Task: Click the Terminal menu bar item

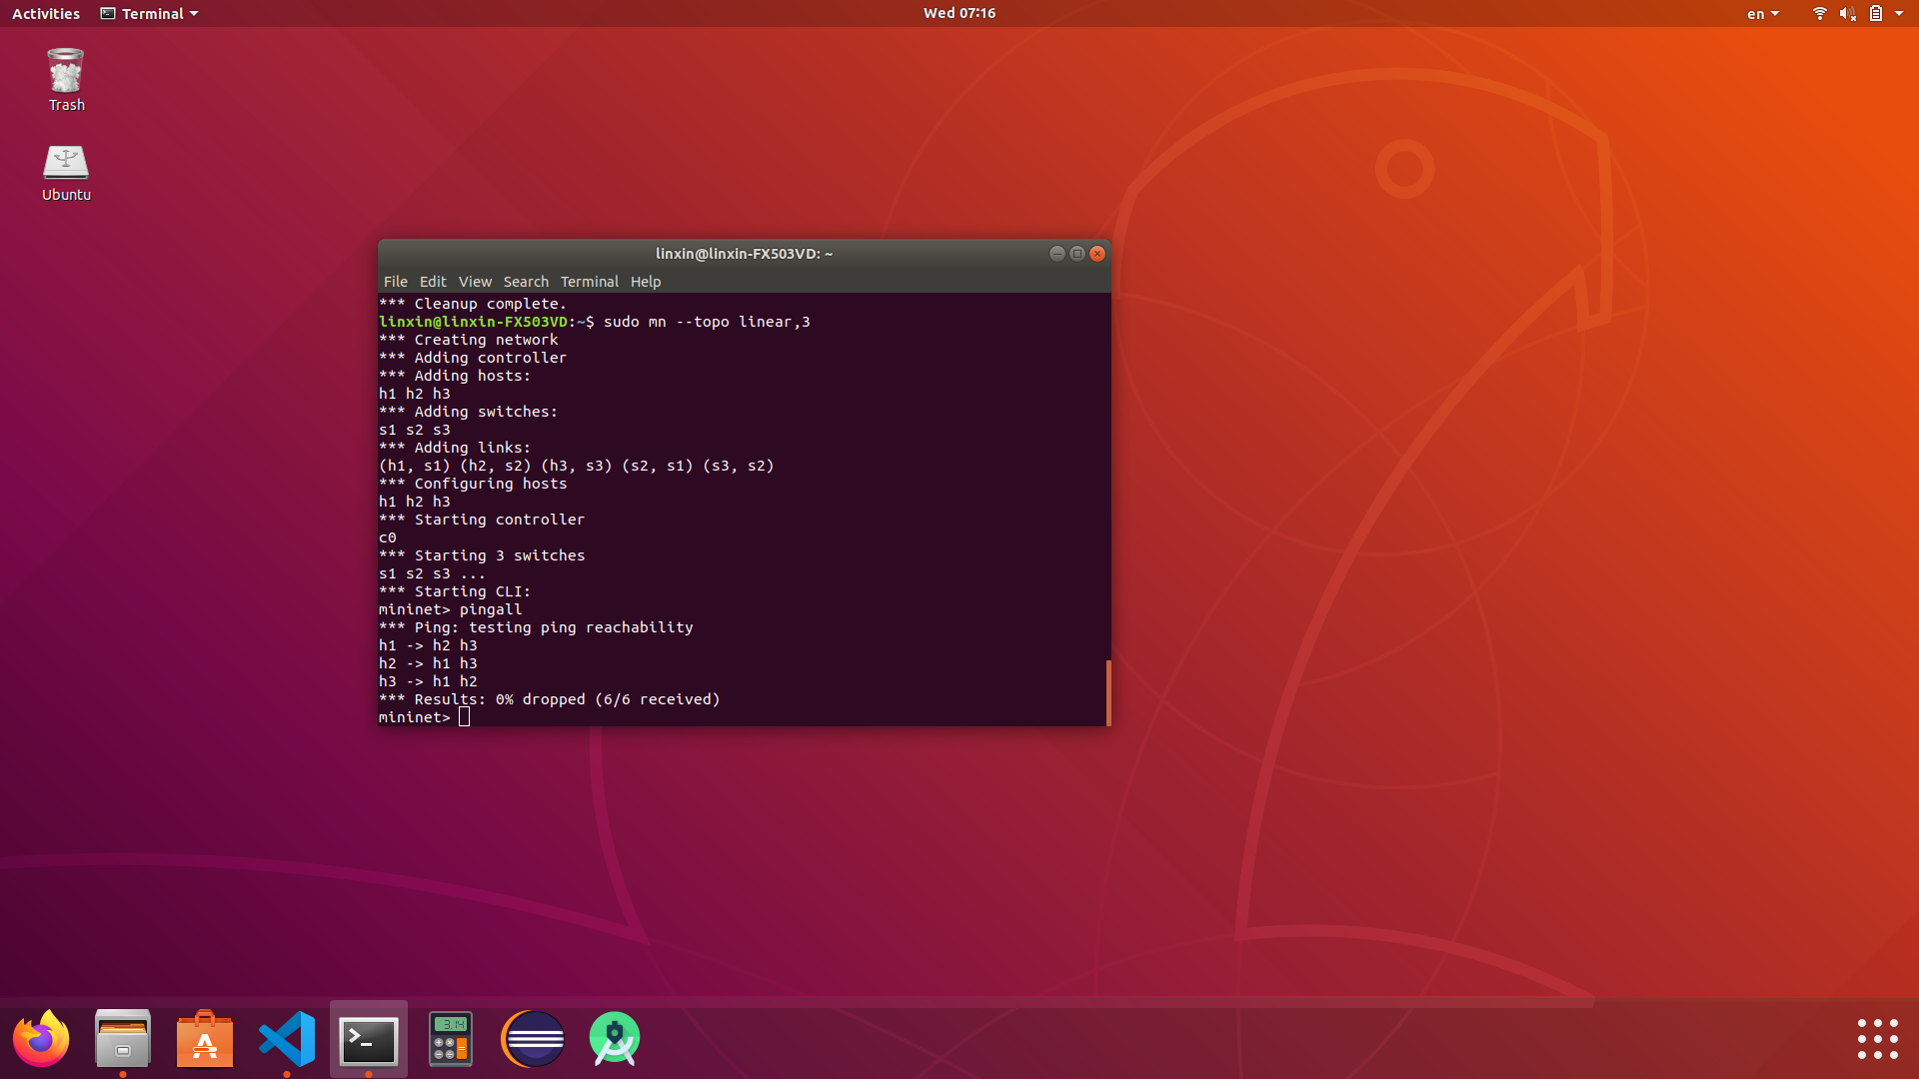Action: click(588, 281)
